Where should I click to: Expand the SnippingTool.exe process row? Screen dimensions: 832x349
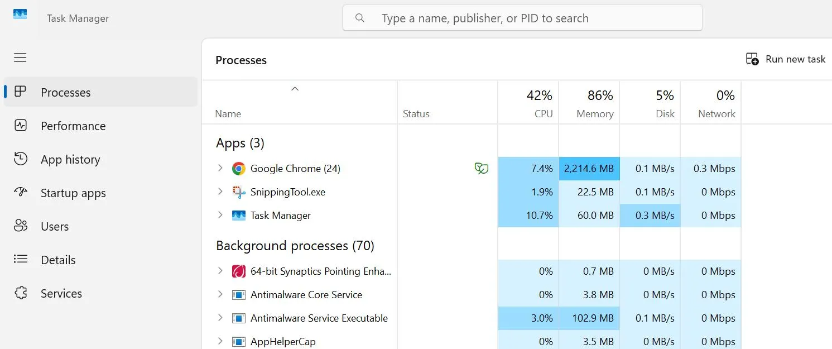coord(220,192)
